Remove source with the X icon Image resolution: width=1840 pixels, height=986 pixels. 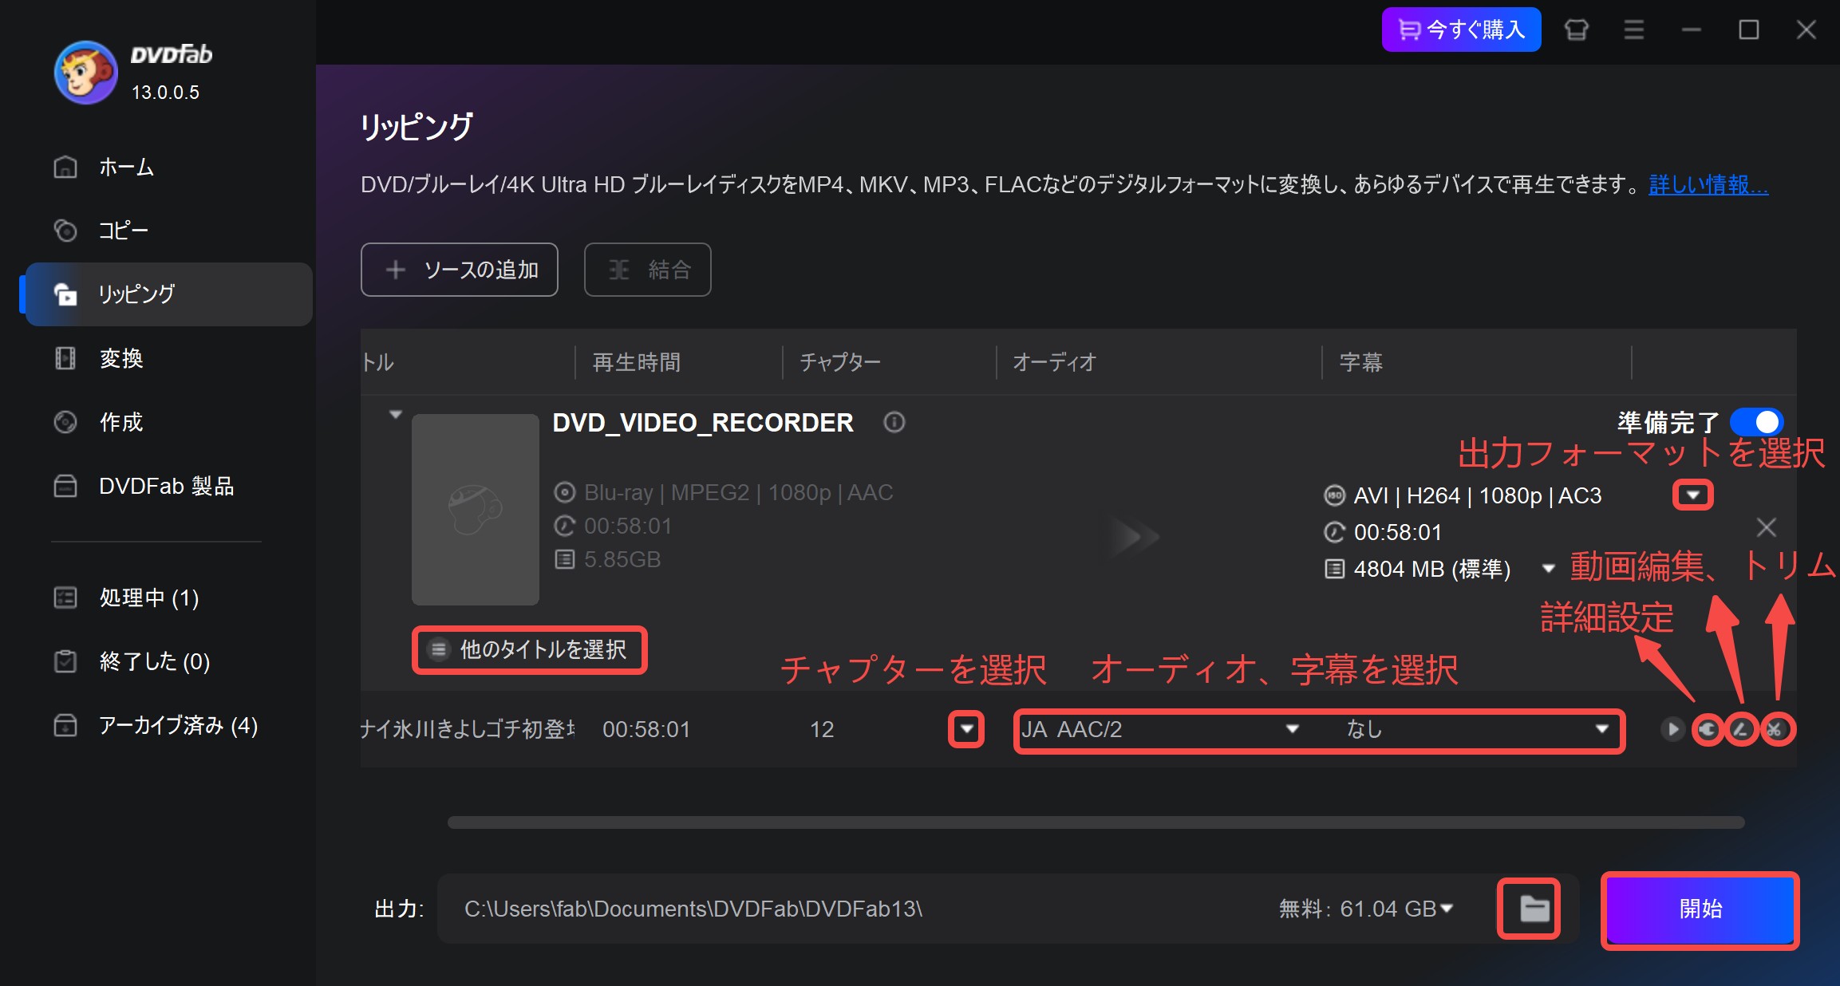tap(1767, 527)
